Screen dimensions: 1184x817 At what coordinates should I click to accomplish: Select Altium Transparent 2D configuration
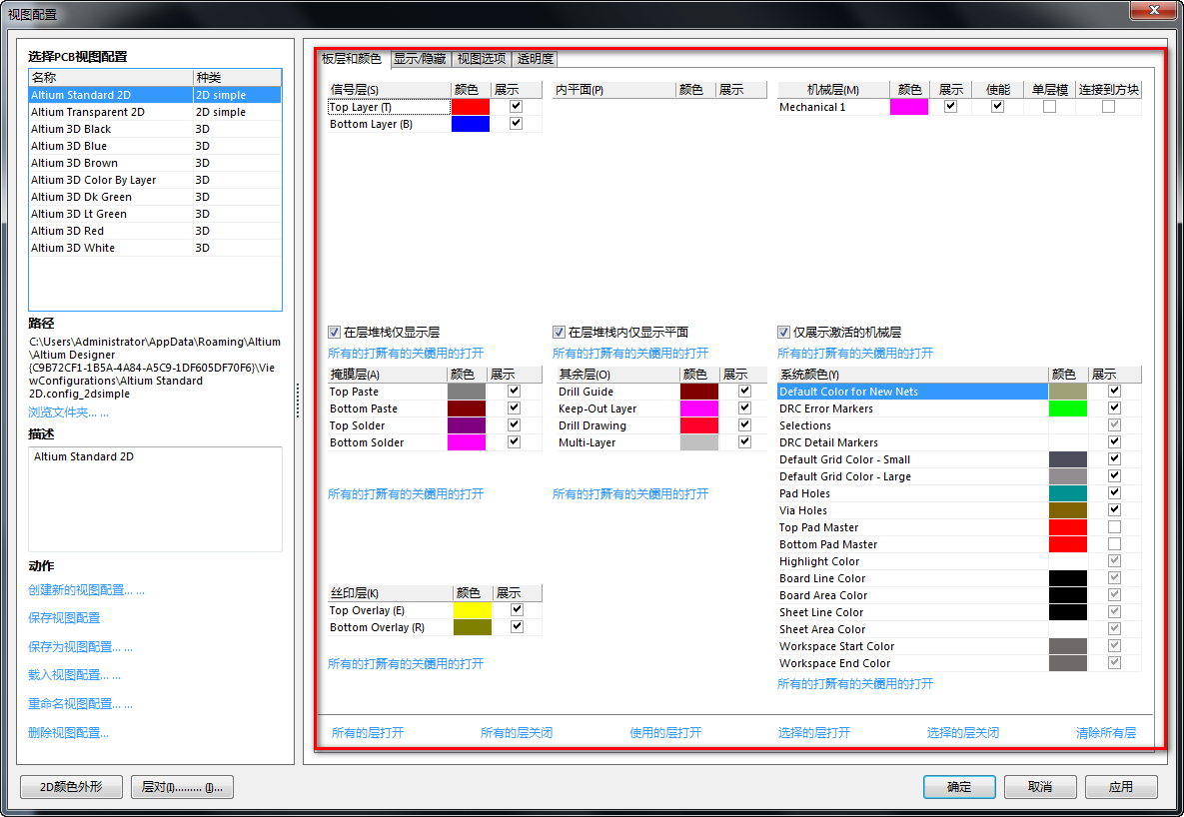pyautogui.click(x=155, y=112)
